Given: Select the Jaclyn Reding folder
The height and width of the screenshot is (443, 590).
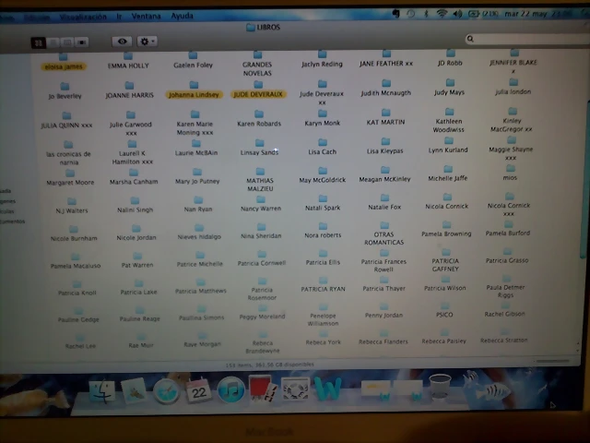Looking at the screenshot, I should click(322, 59).
